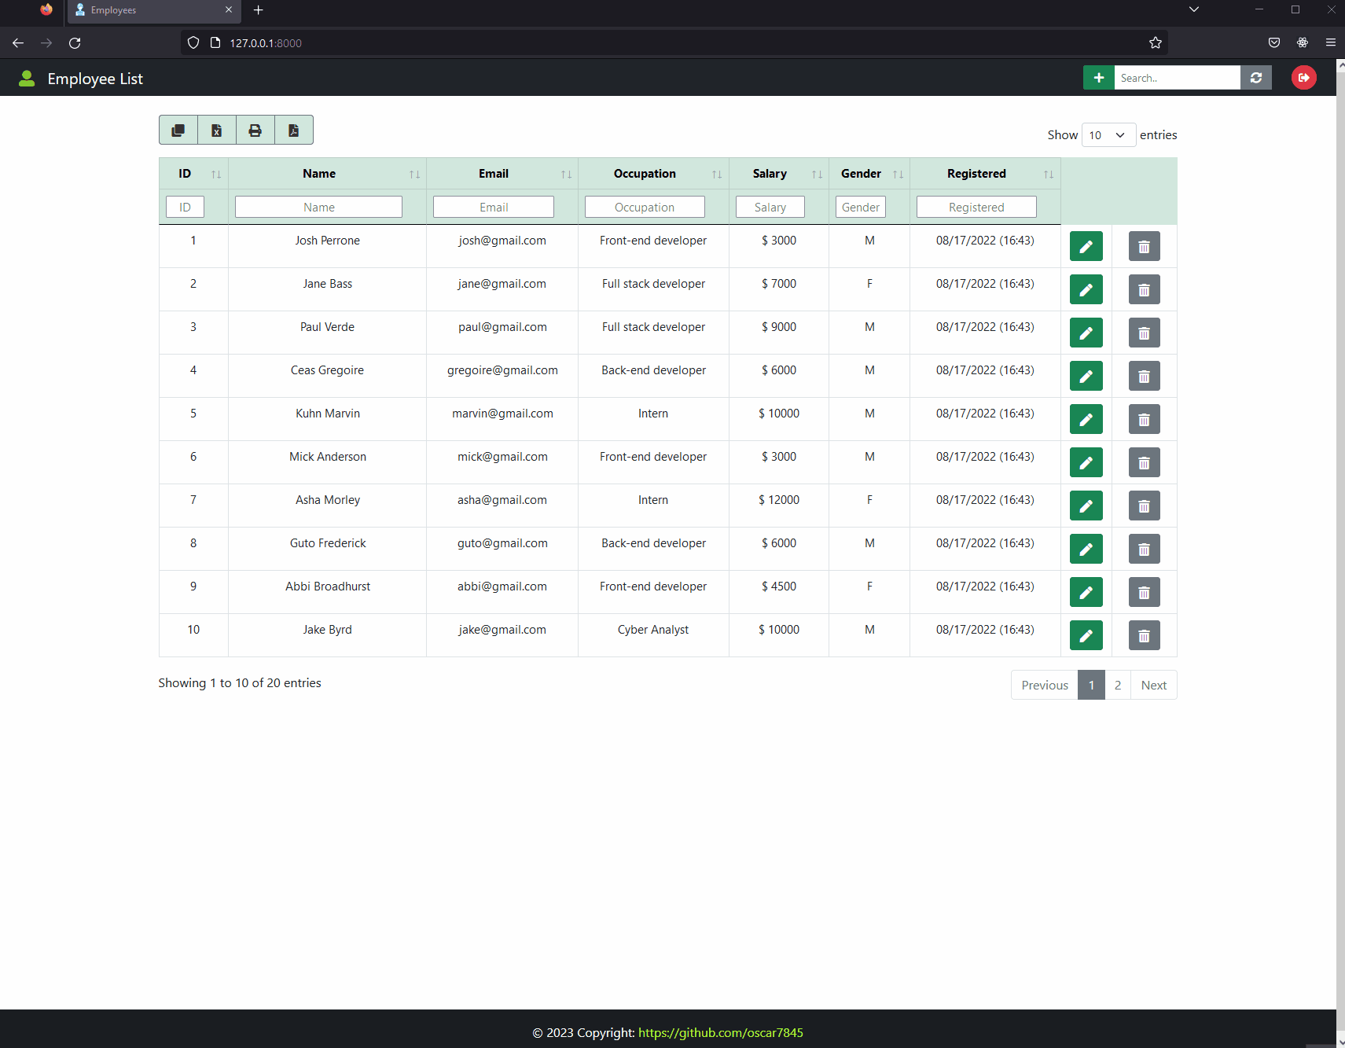Open the github.com/oscar7845 footer link

[721, 1033]
